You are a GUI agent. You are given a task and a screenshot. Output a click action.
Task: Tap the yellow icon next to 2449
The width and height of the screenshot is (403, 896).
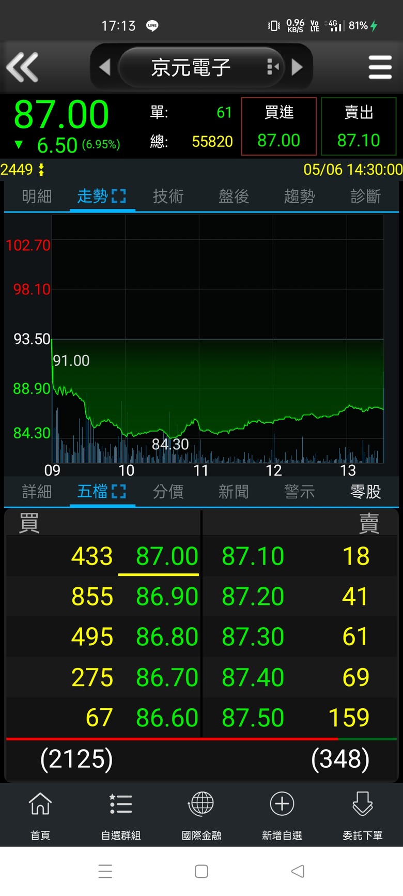coord(41,169)
